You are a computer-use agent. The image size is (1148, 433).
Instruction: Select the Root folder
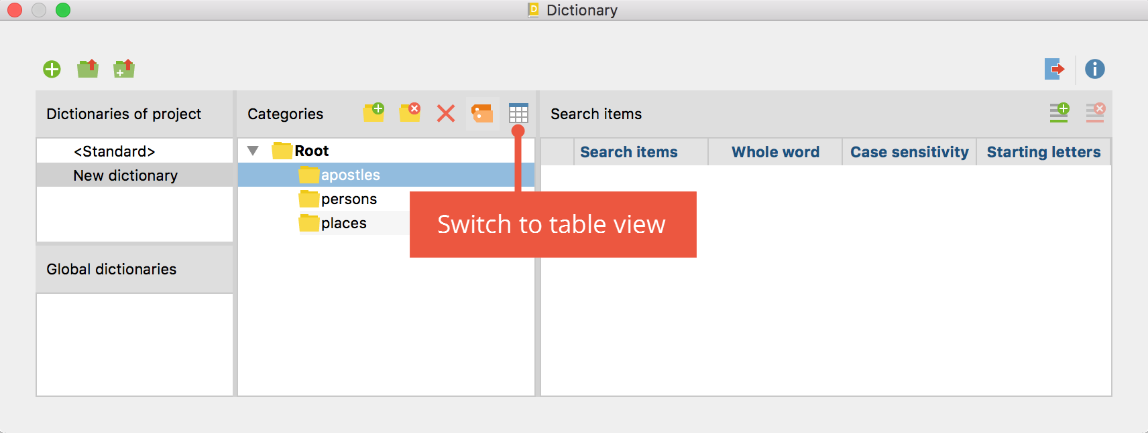300,151
